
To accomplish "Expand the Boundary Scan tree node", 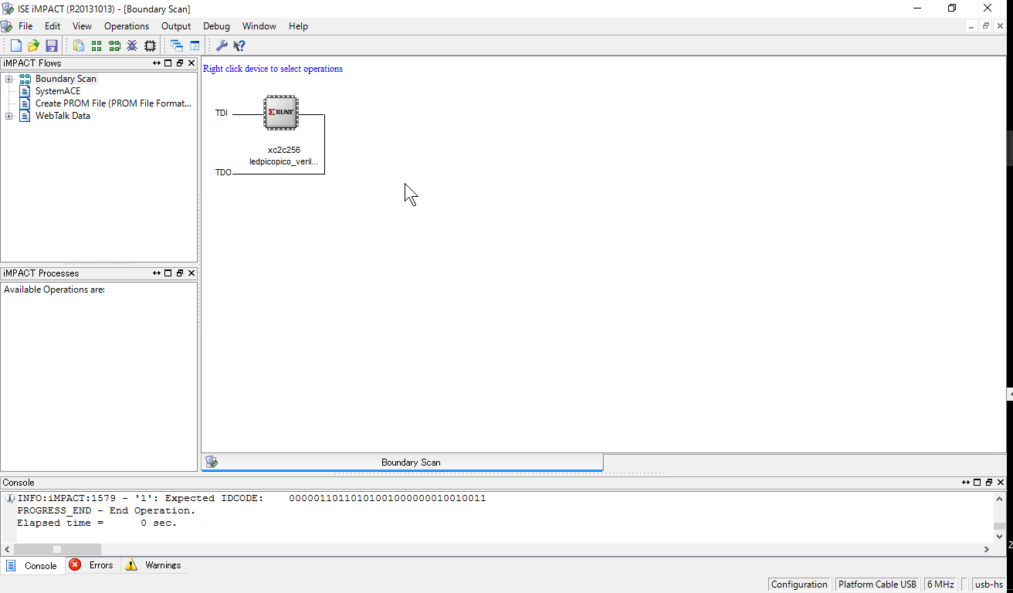I will click(x=8, y=79).
